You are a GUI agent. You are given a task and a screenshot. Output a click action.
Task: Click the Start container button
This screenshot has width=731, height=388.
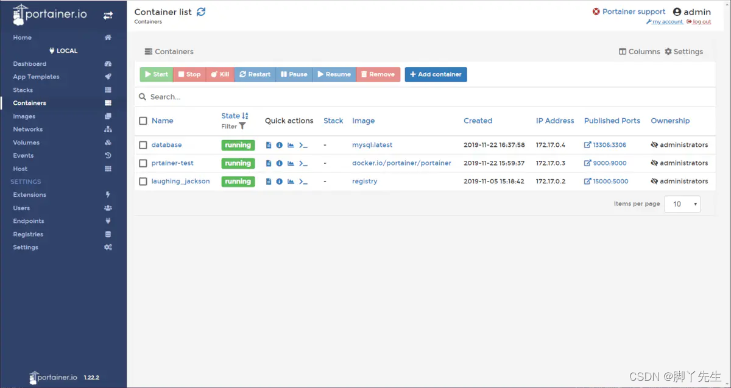157,74
